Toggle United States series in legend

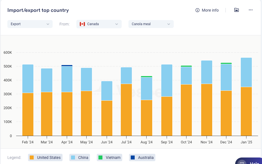tap(45, 157)
